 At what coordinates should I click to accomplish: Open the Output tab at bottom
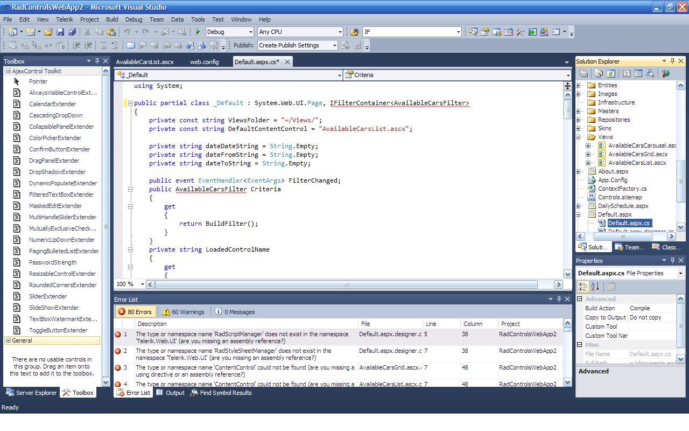pyautogui.click(x=171, y=393)
